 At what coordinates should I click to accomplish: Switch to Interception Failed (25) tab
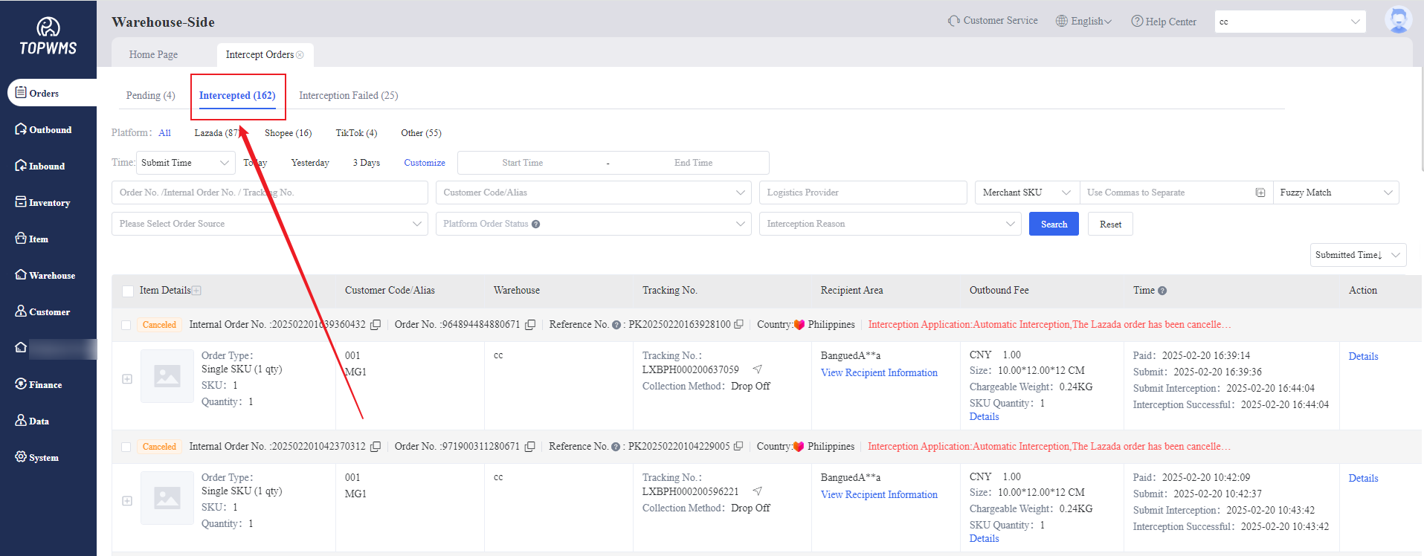tap(348, 95)
